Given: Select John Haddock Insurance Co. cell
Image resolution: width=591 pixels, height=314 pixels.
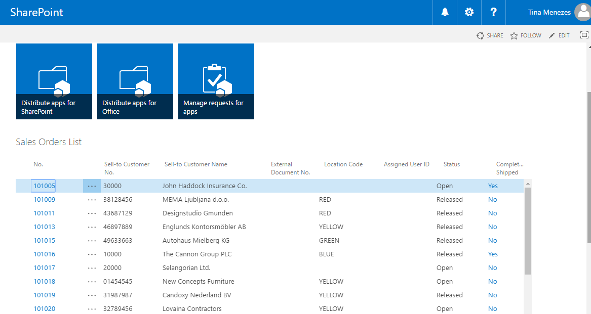Looking at the screenshot, I should pos(205,186).
